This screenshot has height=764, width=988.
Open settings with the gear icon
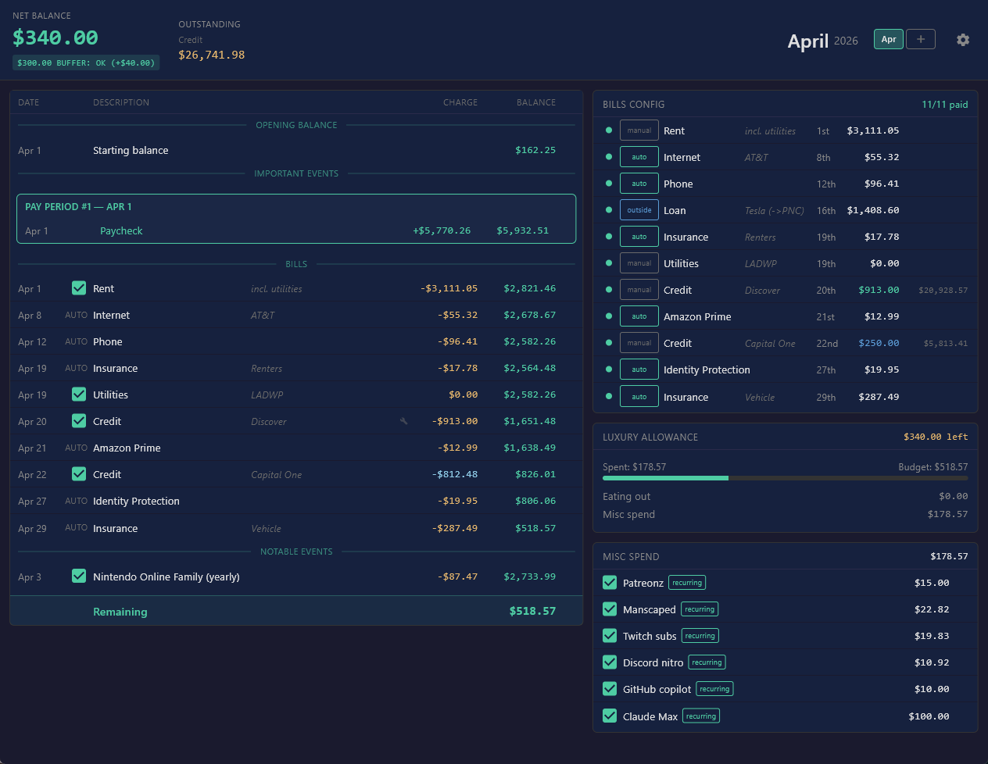[963, 40]
